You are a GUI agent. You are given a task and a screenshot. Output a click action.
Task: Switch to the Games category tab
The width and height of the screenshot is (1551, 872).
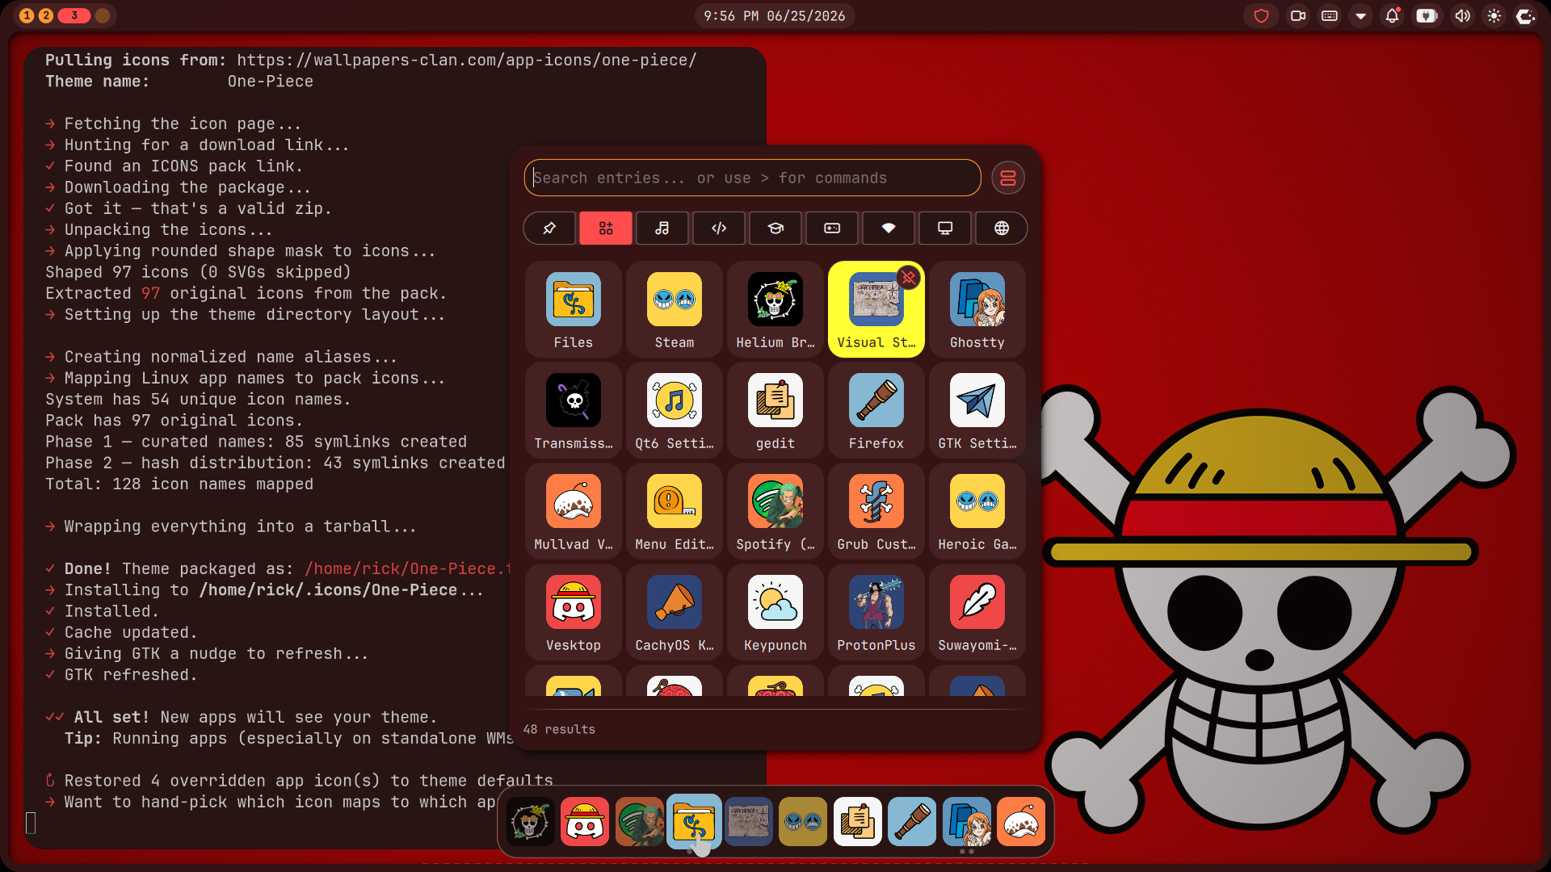[832, 228]
